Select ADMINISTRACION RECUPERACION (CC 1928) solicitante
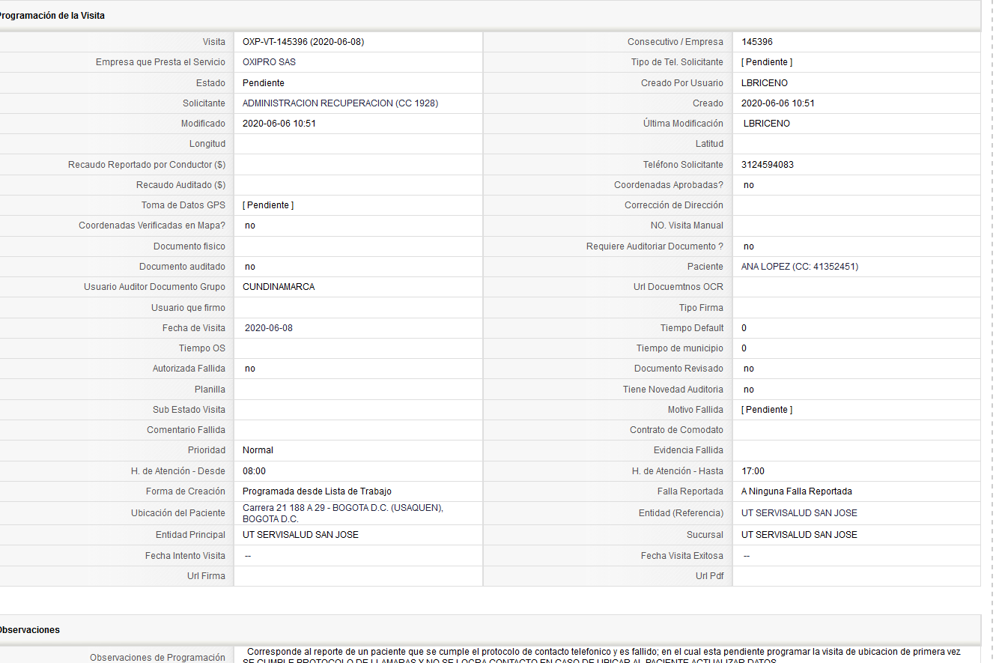 (341, 103)
